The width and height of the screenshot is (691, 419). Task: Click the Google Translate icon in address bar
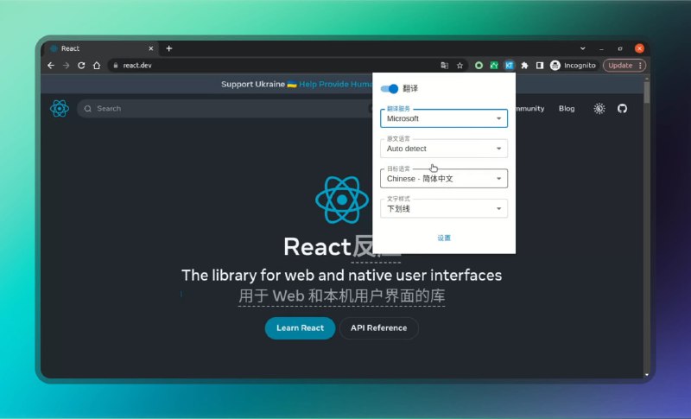tap(444, 65)
